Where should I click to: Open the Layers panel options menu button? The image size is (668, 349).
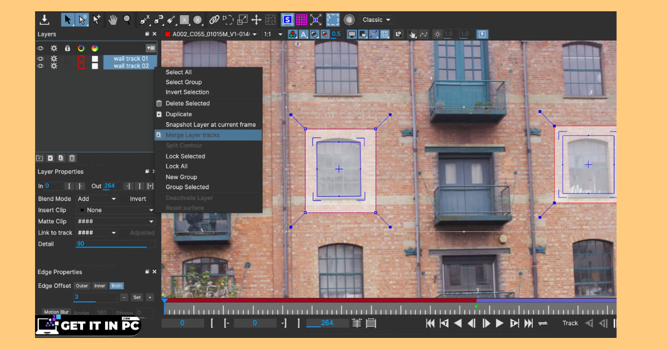pos(150,48)
